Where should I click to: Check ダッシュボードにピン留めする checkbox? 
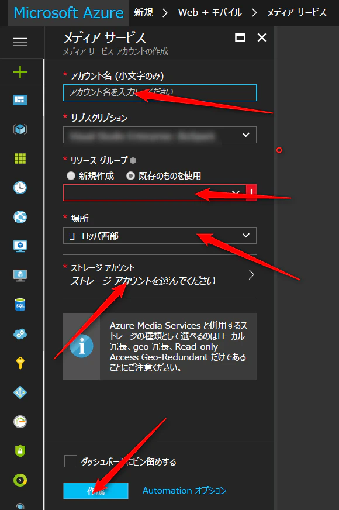pos(71,461)
